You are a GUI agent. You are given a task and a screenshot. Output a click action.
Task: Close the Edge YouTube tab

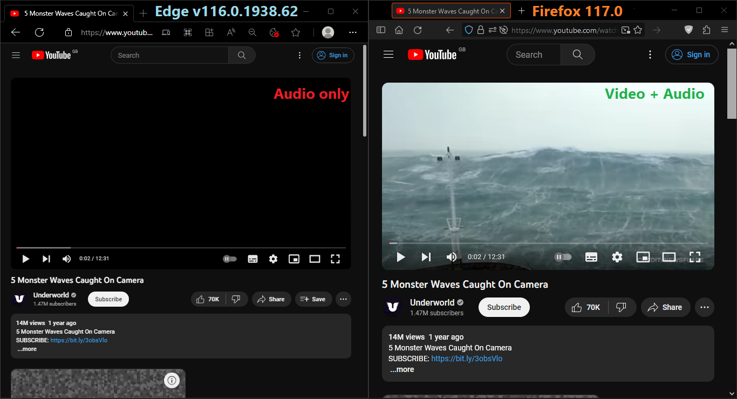coord(125,13)
